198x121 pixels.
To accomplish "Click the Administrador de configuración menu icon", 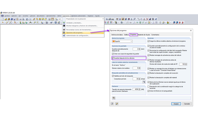I will (x=64, y=35).
